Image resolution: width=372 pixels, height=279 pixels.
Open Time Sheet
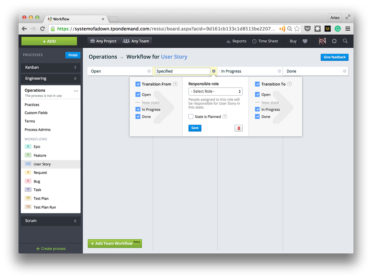point(265,41)
